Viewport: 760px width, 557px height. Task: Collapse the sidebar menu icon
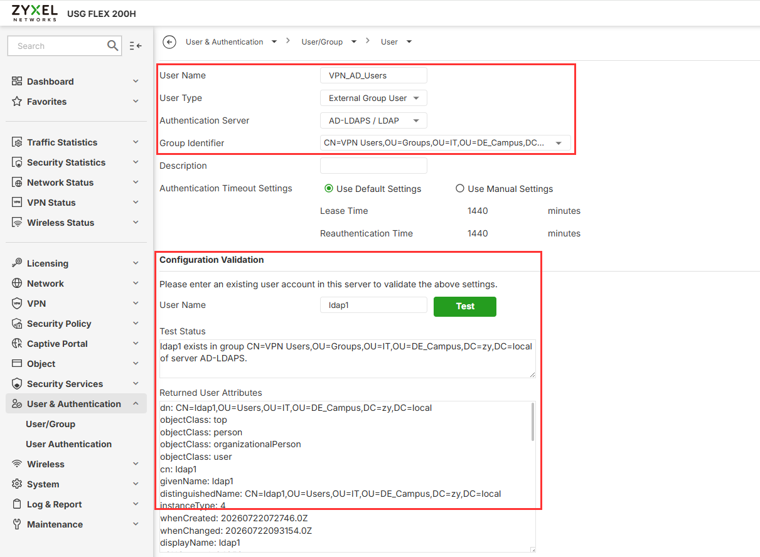tap(136, 46)
